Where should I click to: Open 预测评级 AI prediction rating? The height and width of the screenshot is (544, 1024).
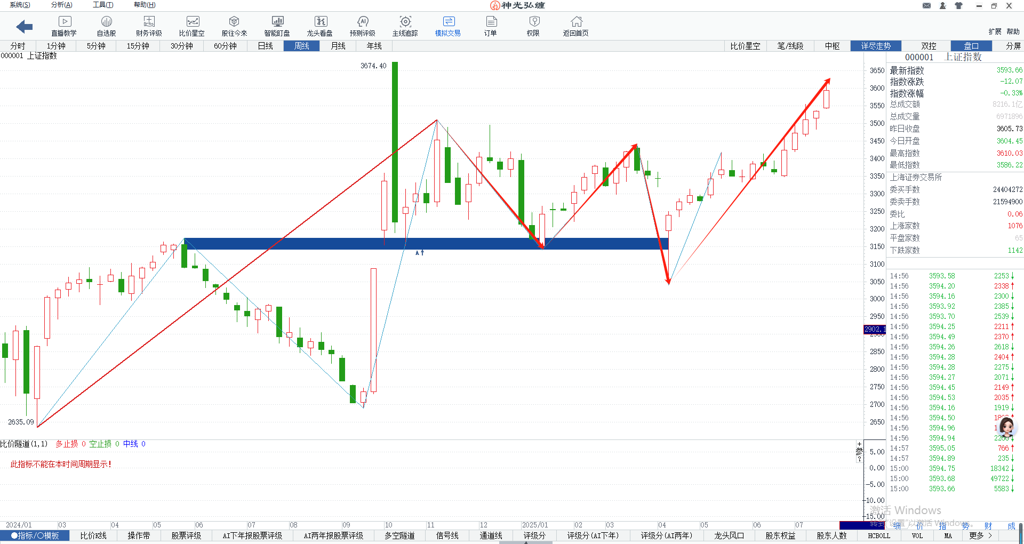(x=363, y=26)
